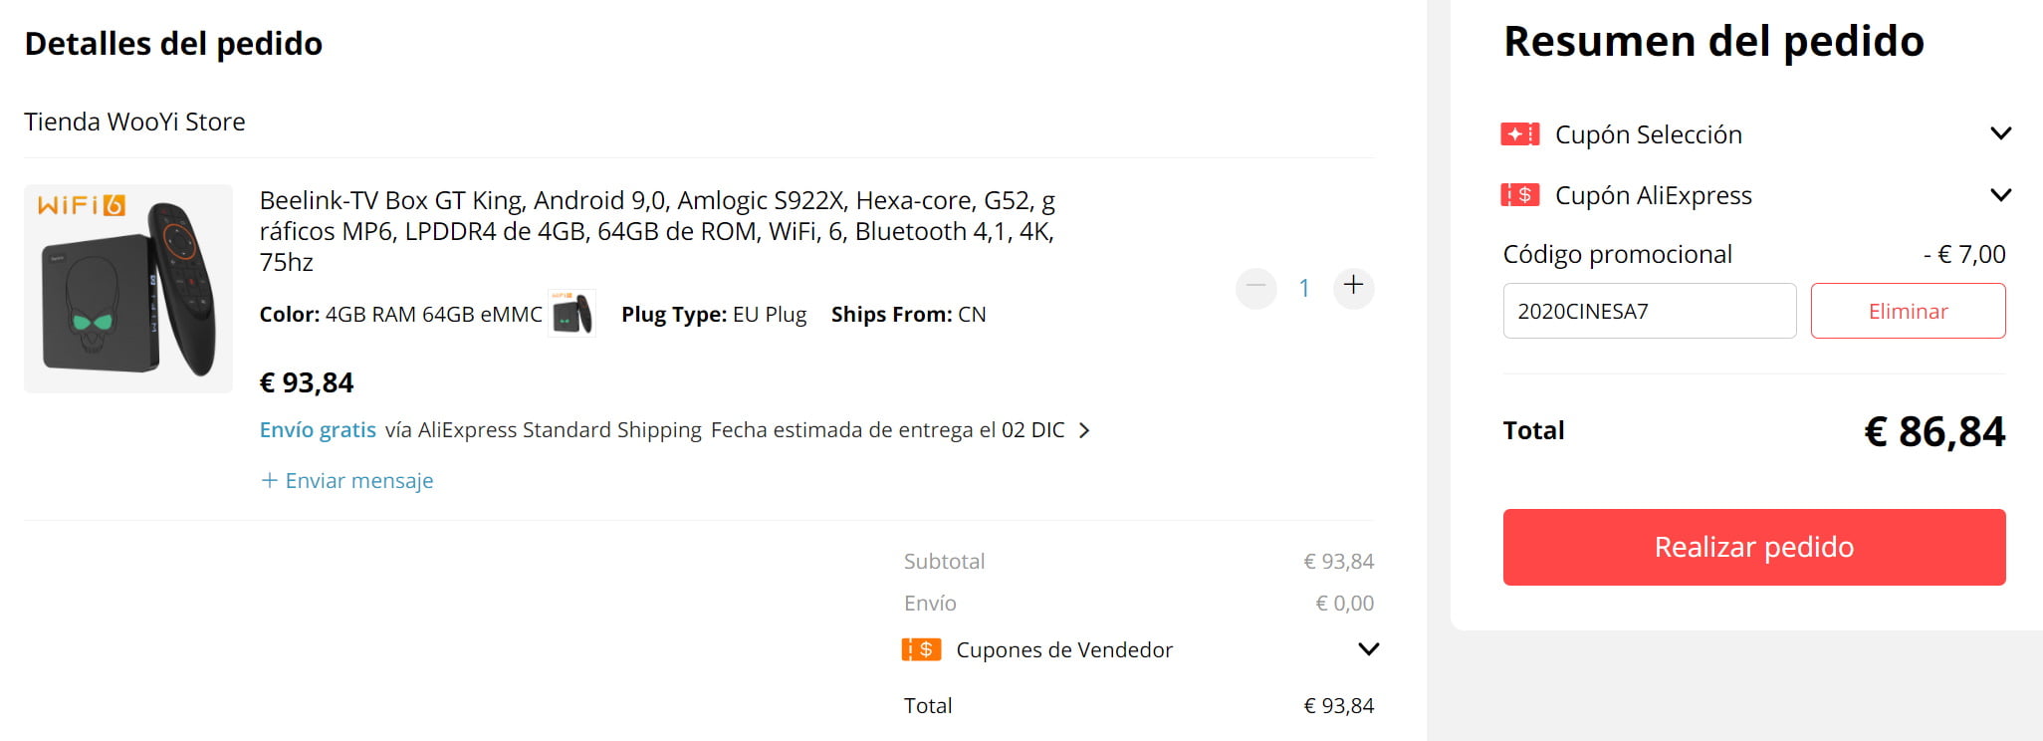Click the estimated delivery date text
This screenshot has width=2043, height=741.
887,430
